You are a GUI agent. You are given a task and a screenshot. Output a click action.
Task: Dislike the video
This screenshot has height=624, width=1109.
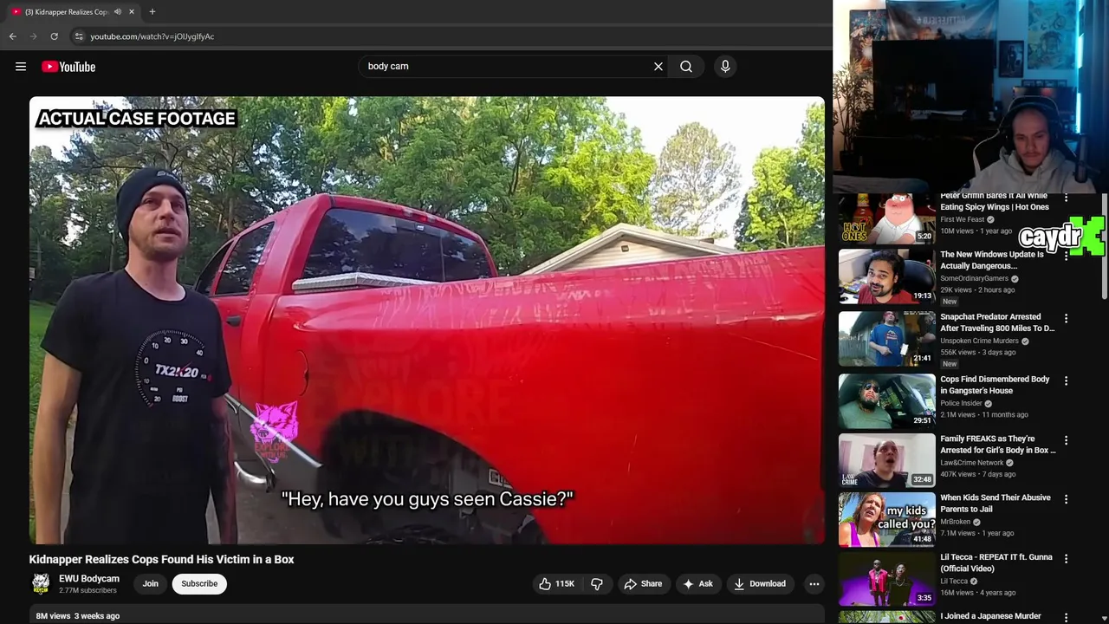coord(597,584)
